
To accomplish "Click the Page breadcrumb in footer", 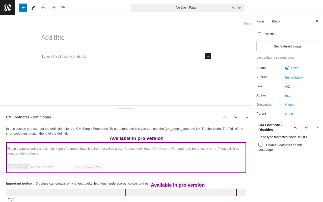I will (10, 199).
